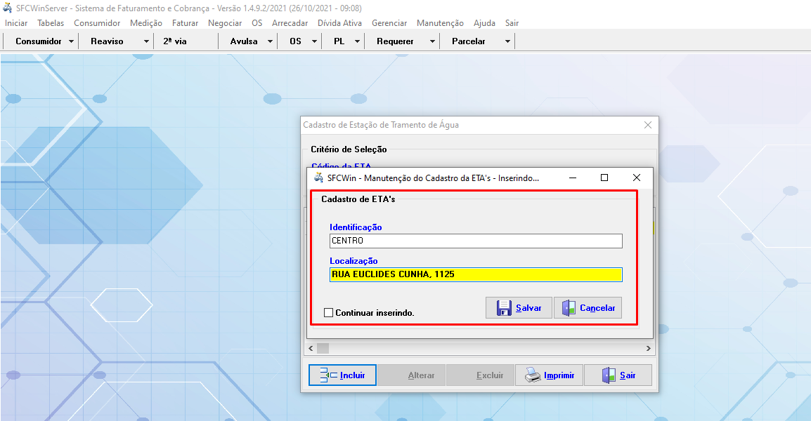Open the Tabelas menu

point(51,23)
